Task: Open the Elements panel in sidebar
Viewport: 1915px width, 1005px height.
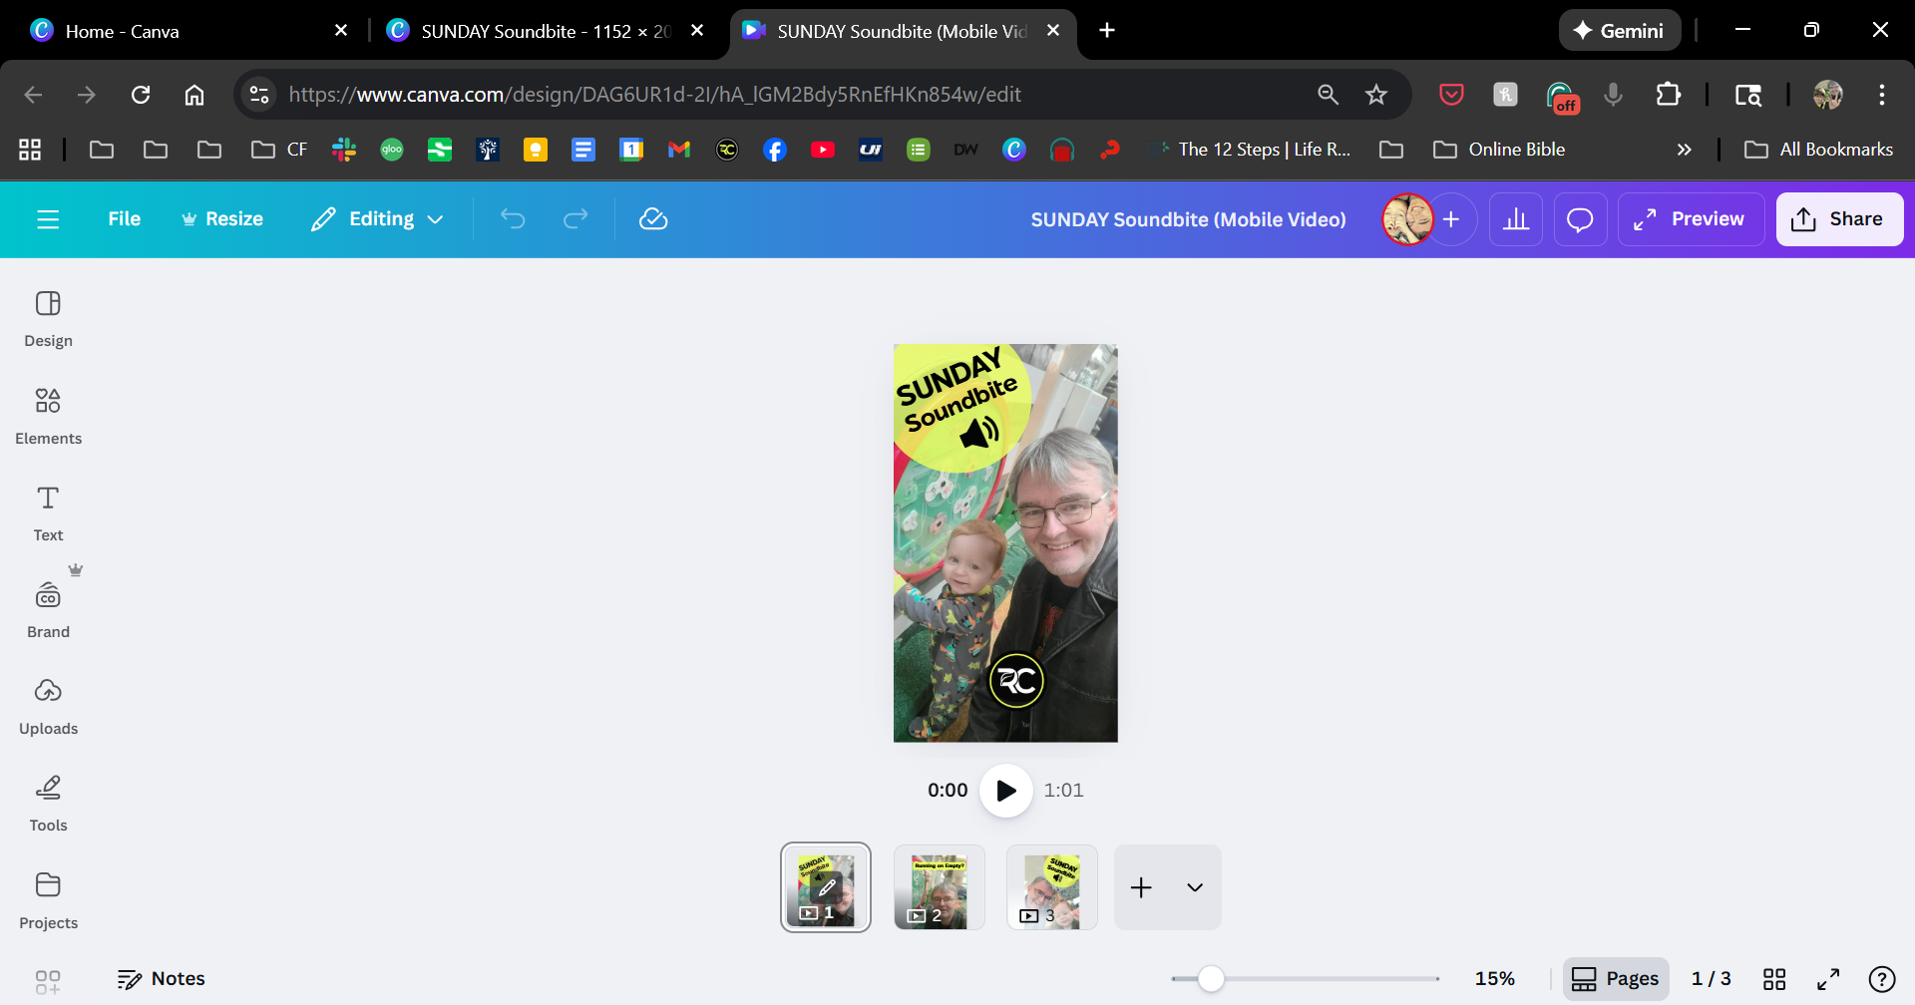Action: coord(48,415)
